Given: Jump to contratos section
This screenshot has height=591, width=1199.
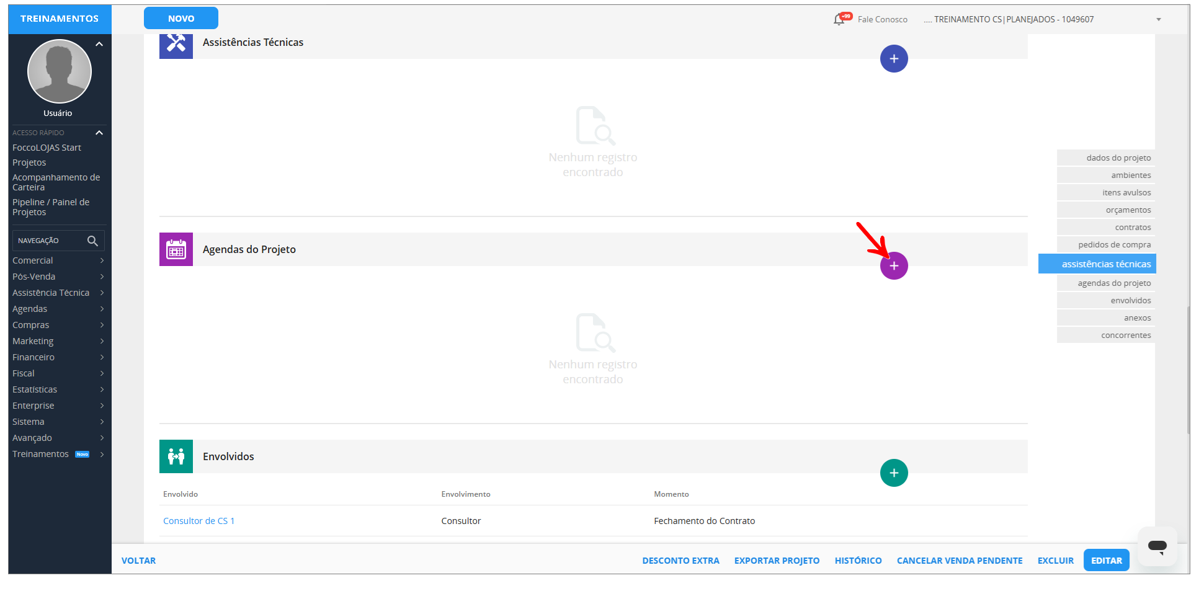Looking at the screenshot, I should coord(1106,228).
